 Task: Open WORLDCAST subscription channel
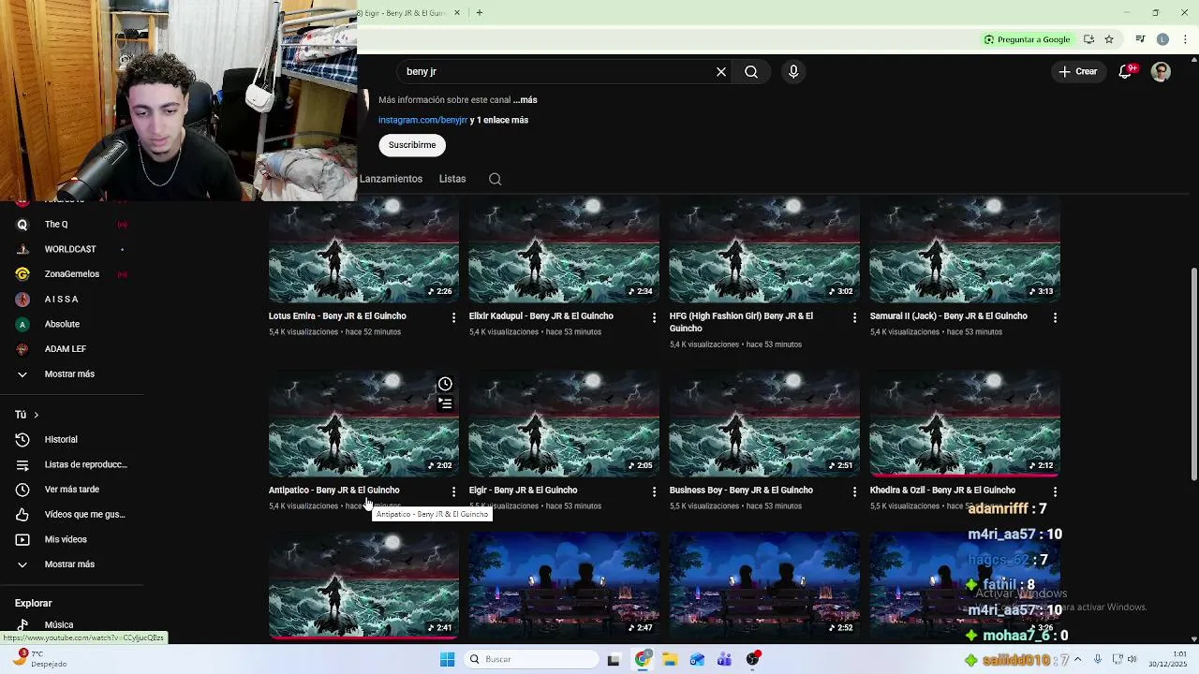click(x=71, y=249)
